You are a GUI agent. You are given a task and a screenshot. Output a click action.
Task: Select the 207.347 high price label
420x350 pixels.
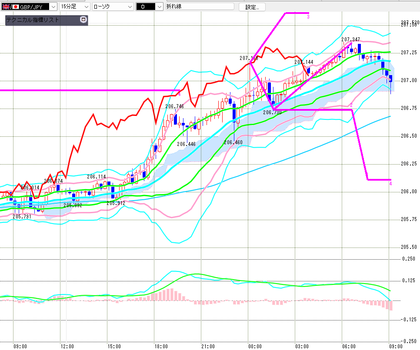tap(350, 40)
